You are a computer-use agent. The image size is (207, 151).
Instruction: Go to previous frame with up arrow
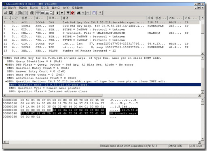(x=62, y=13)
